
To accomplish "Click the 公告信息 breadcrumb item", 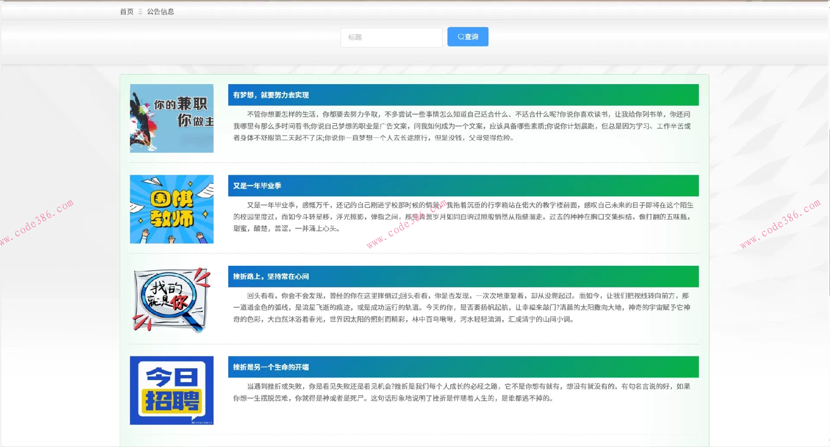I will pos(160,12).
